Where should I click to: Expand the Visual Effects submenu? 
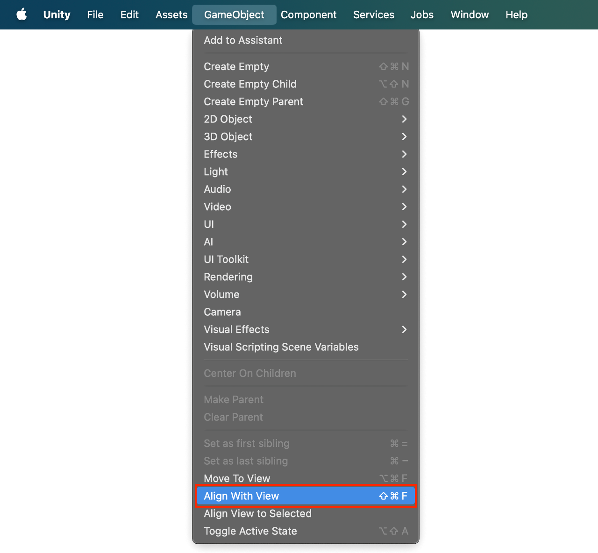point(306,329)
